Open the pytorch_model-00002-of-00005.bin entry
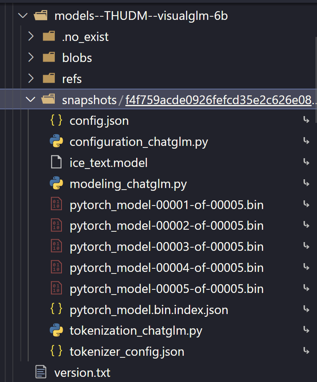Screen dimensions: 317x382 [x=167, y=226]
